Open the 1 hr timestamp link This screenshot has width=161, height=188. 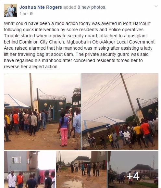(x=23, y=14)
